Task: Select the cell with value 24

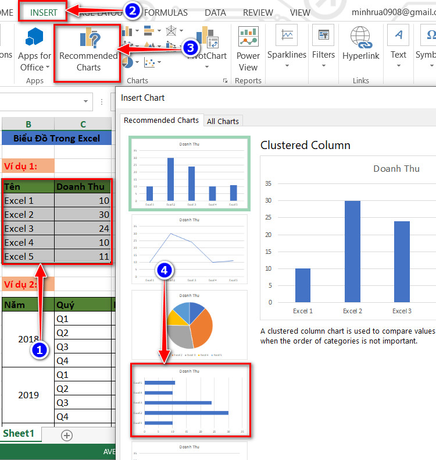Action: tap(83, 228)
